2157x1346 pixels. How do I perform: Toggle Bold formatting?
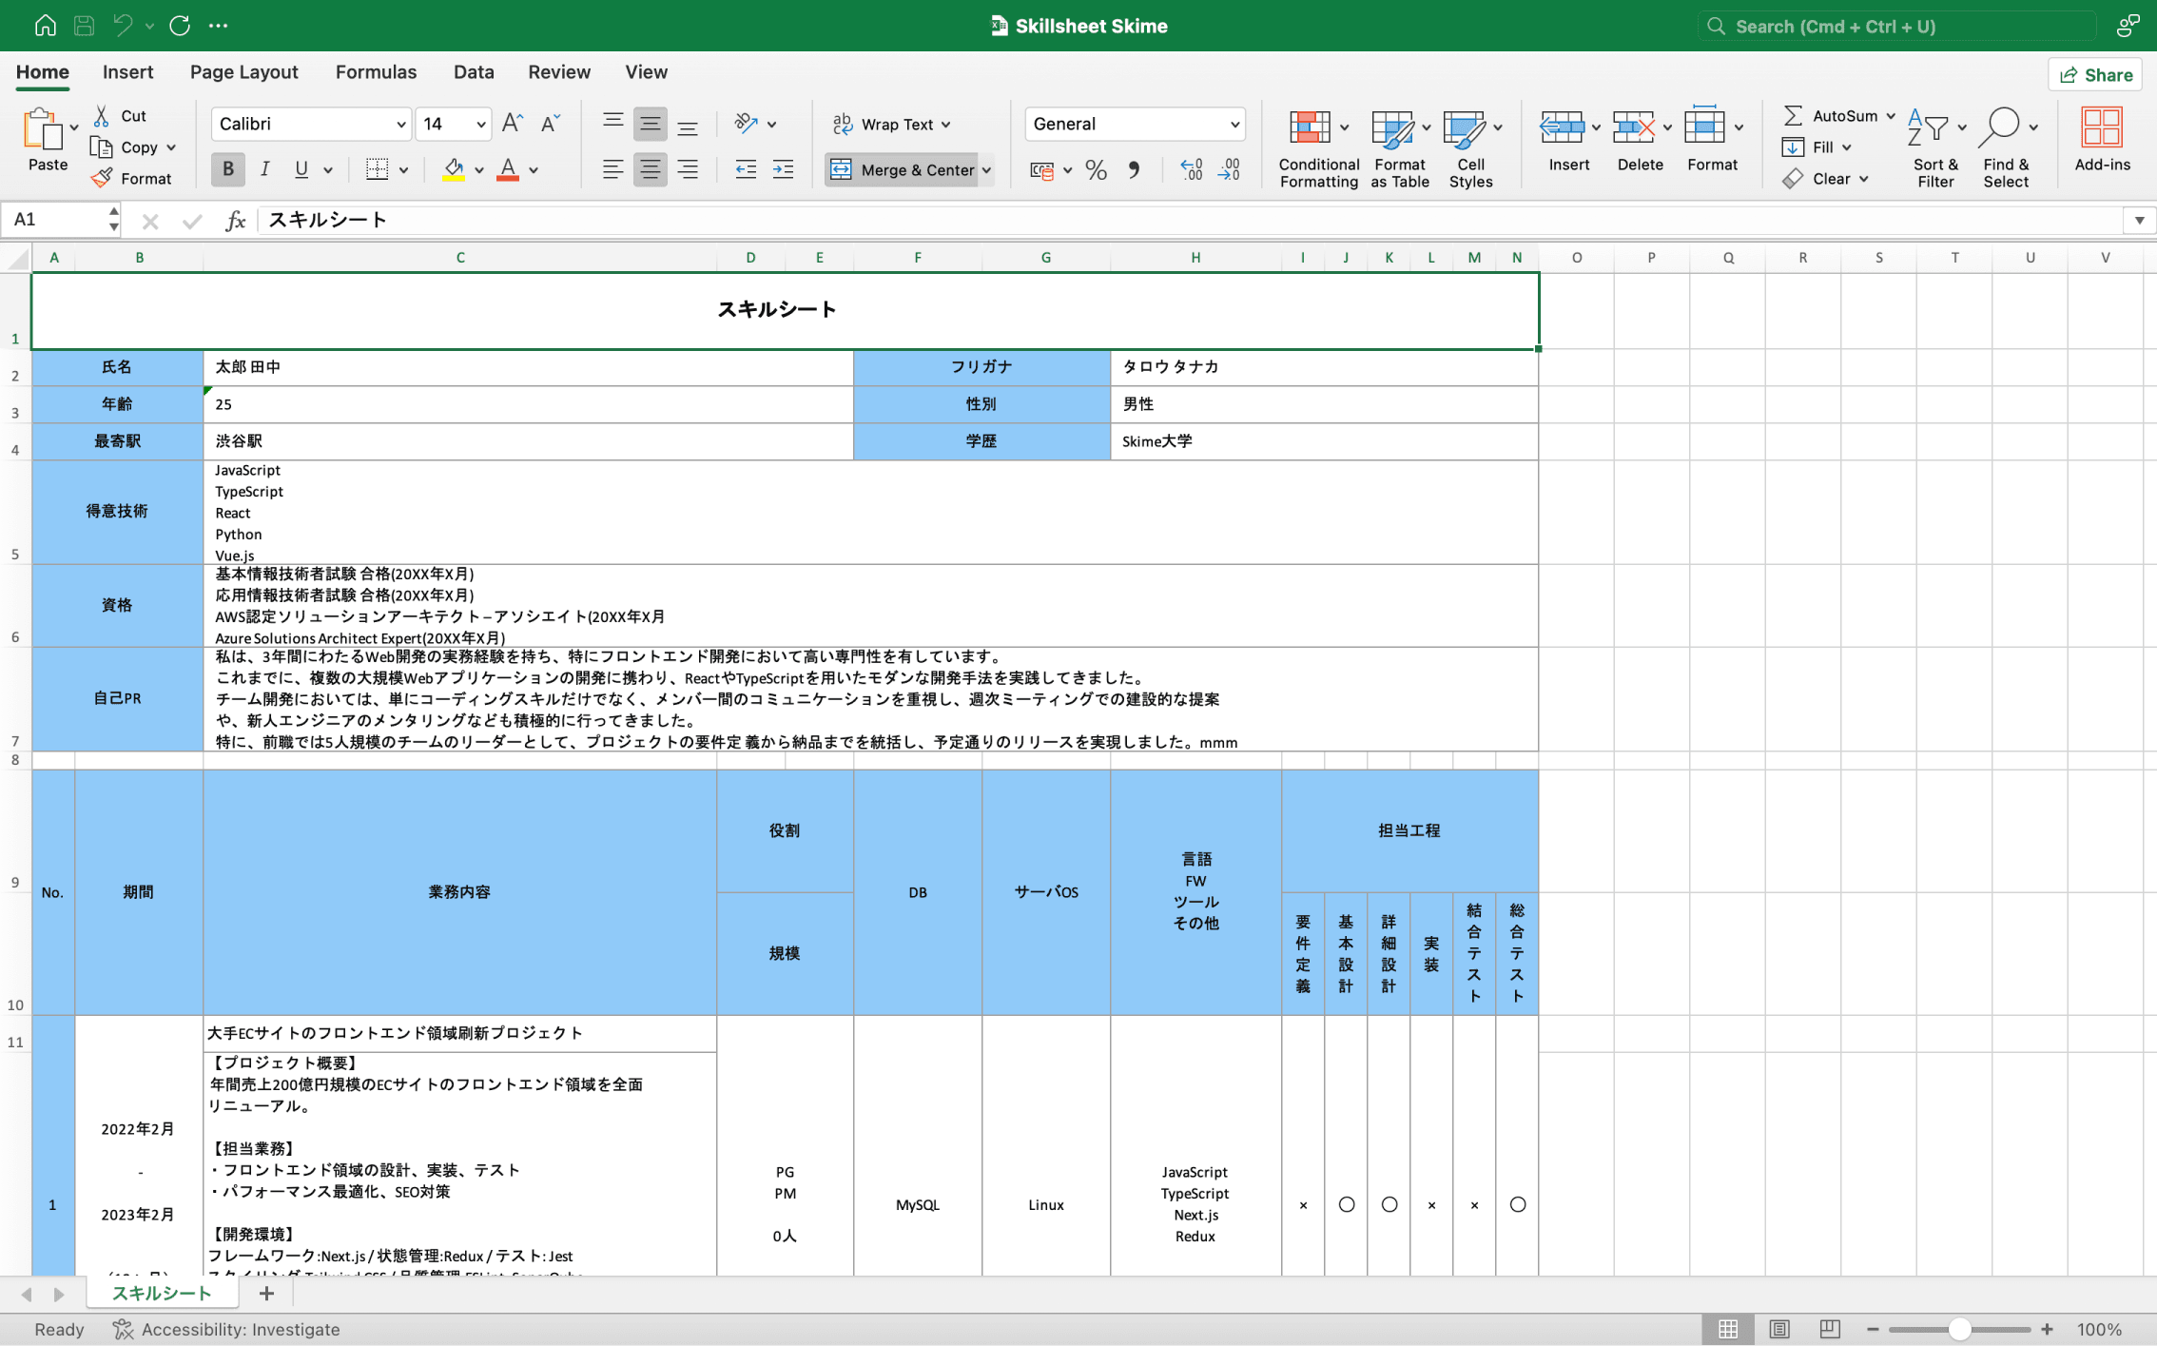coord(227,169)
